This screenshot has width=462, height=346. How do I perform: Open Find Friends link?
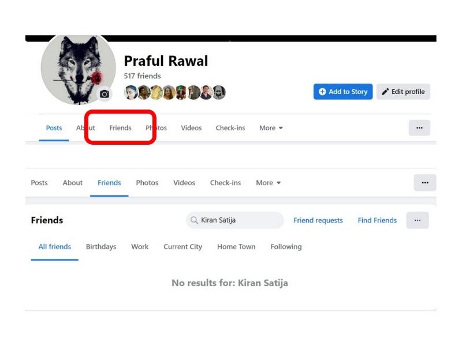[377, 220]
